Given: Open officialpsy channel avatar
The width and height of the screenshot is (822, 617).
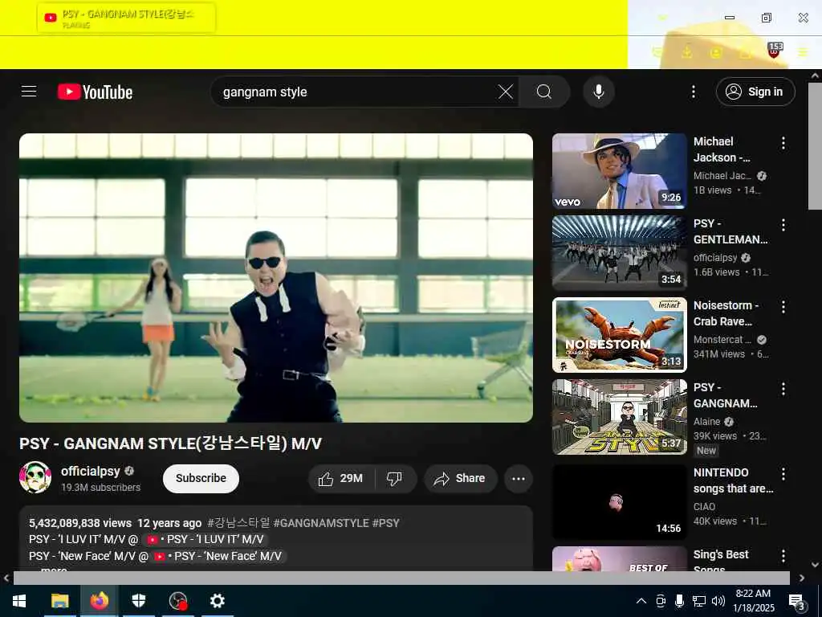Looking at the screenshot, I should 35,477.
